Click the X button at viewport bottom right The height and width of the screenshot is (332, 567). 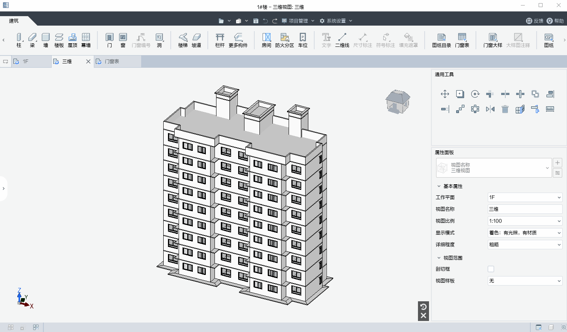coord(423,315)
